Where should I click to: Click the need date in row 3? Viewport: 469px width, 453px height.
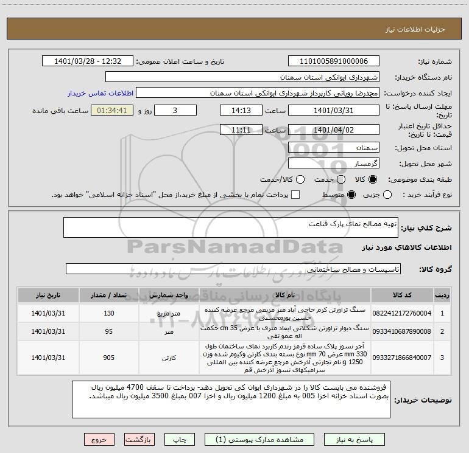coord(48,358)
